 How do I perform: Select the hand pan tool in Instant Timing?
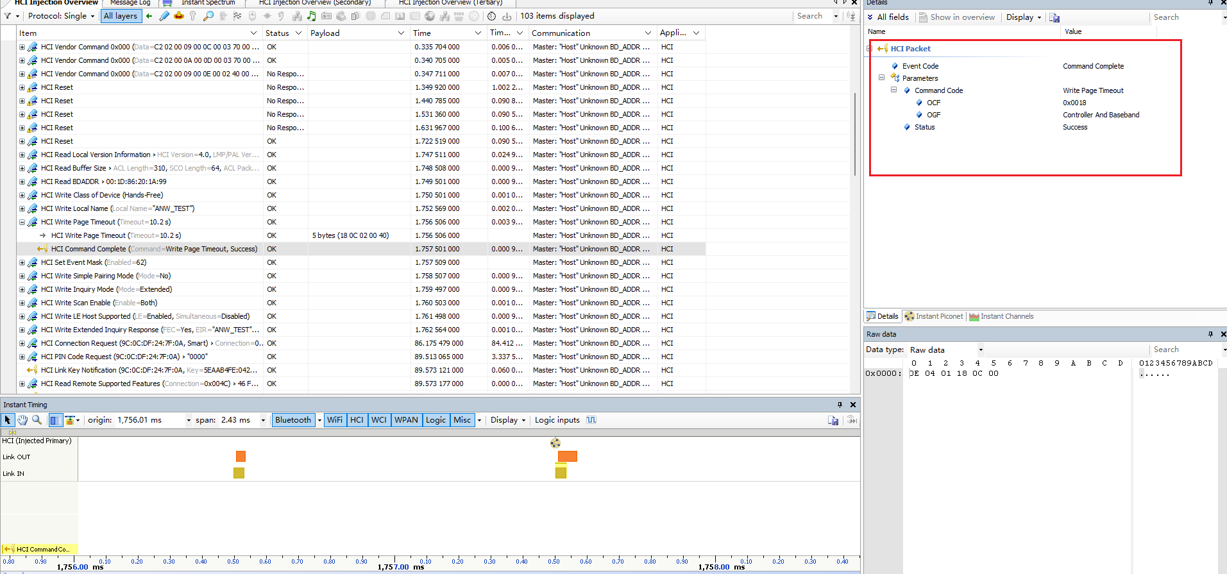point(22,420)
